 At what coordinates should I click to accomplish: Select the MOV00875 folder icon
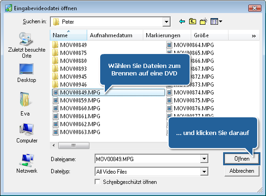(x=55, y=53)
